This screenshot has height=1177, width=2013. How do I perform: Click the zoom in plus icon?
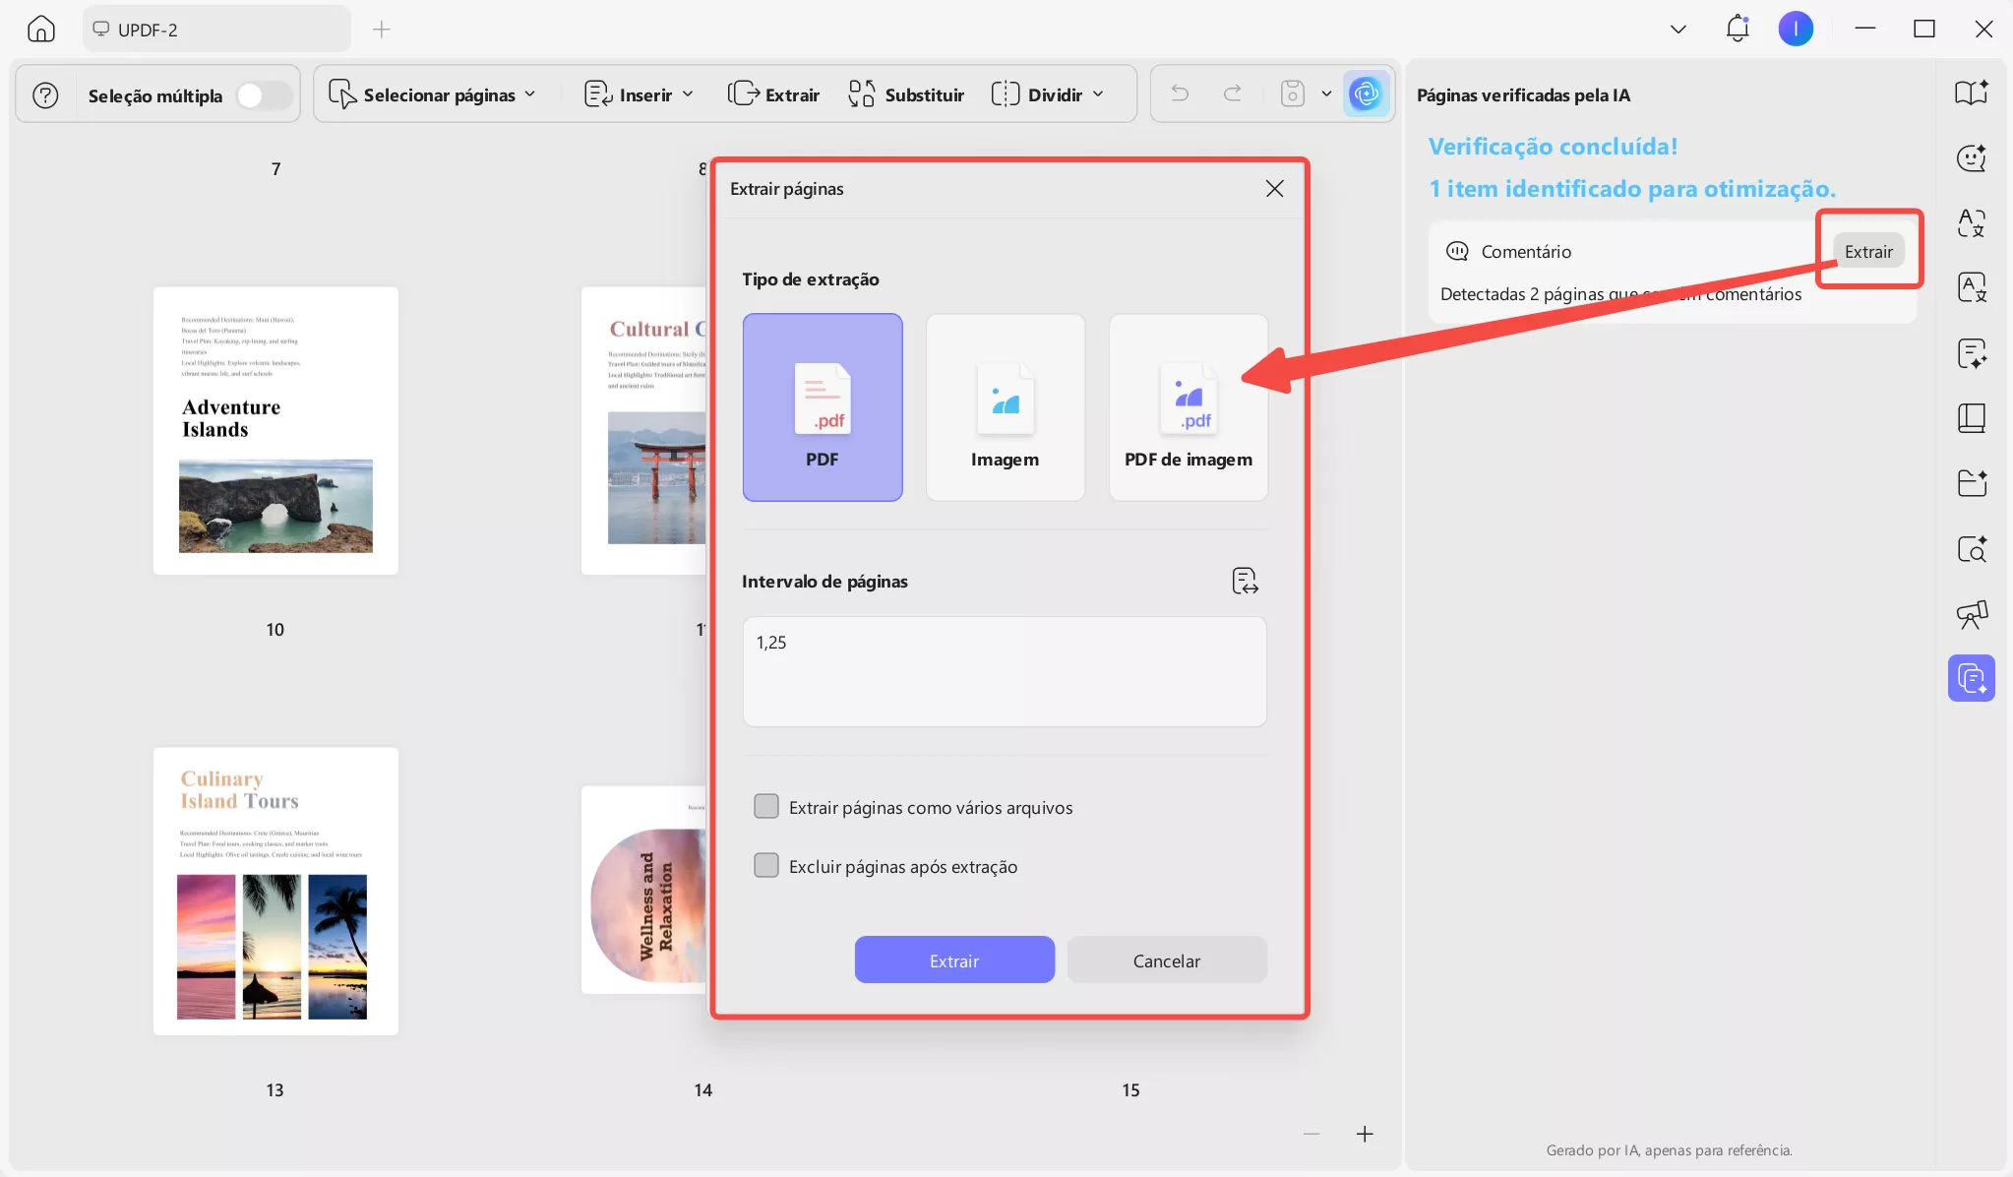point(1365,1134)
